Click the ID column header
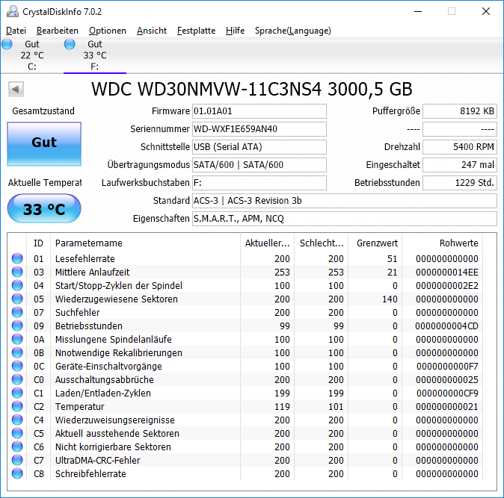 38,243
